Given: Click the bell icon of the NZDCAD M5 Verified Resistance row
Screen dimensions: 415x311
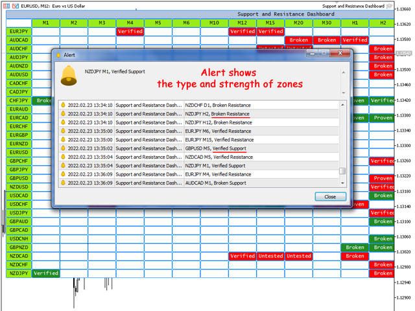Looking at the screenshot, I should click(63, 157).
